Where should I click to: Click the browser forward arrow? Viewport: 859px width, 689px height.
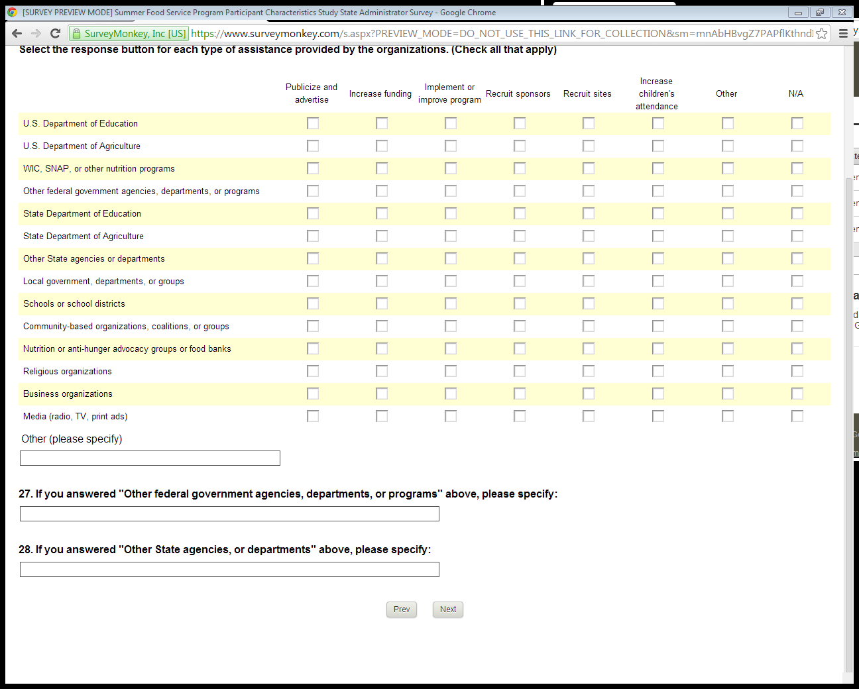(x=36, y=34)
